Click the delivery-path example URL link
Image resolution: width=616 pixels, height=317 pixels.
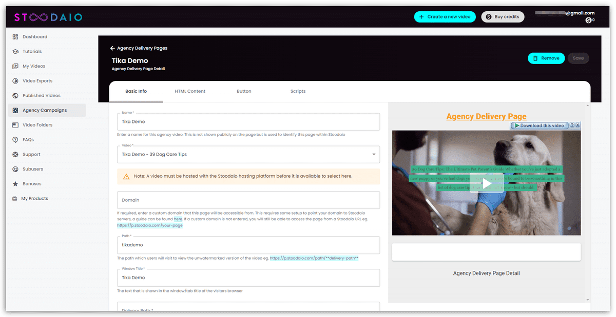(x=314, y=258)
